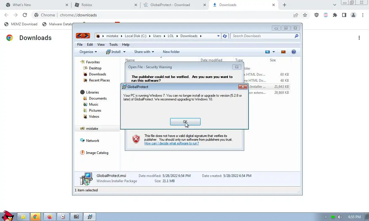Go forward in Chrome
This screenshot has height=221, width=369.
pyautogui.click(x=16, y=15)
